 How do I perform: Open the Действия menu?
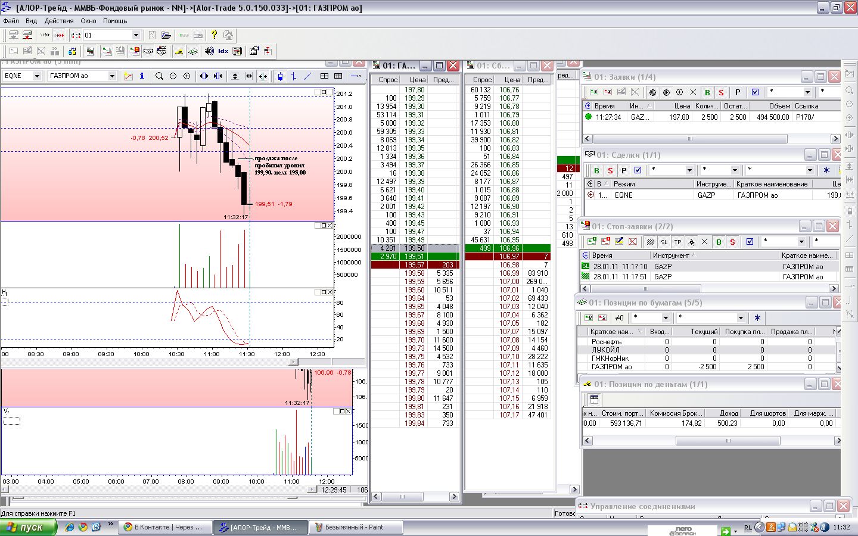click(59, 21)
